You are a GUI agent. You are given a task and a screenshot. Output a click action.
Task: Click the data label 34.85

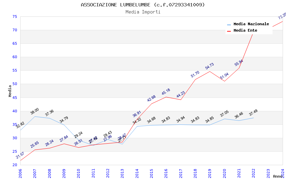pos(210,119)
